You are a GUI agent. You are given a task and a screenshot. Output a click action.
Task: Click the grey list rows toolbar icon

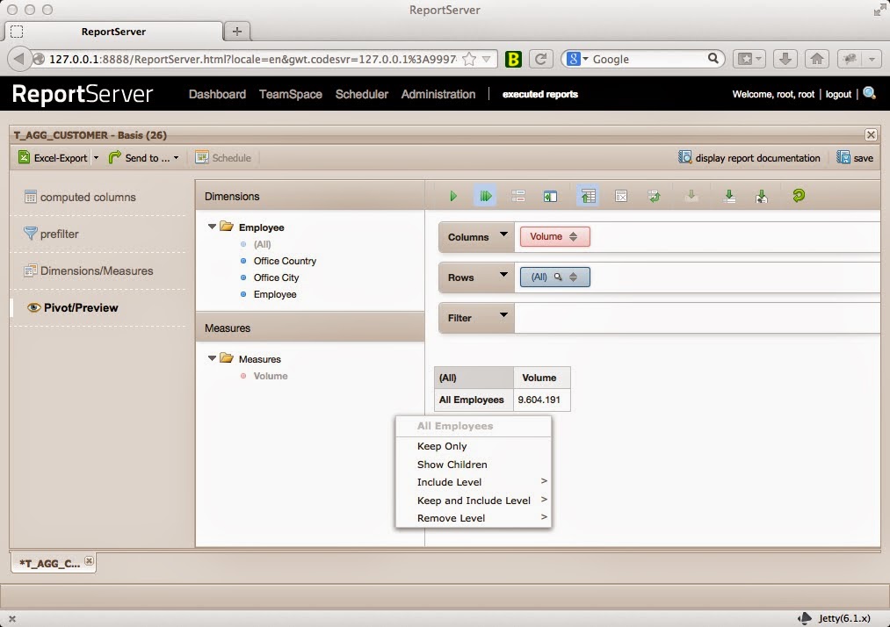coord(517,197)
